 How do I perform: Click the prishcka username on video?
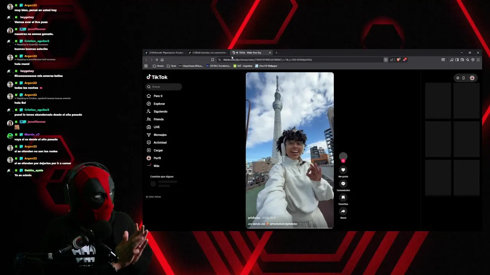(254, 218)
